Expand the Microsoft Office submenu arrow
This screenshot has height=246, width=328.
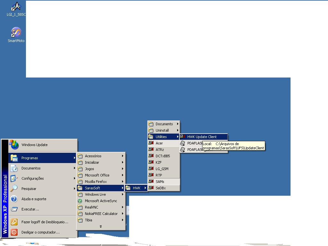click(x=123, y=175)
